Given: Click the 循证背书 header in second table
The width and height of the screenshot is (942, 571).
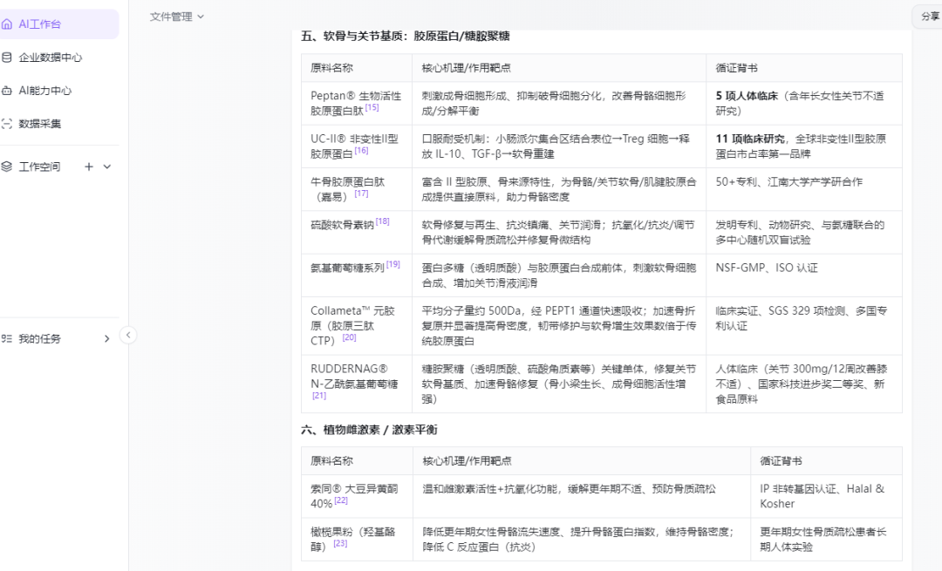Looking at the screenshot, I should 827,461.
